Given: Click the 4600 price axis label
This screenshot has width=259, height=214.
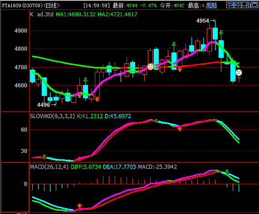Looking at the screenshot, I should coord(21,86).
